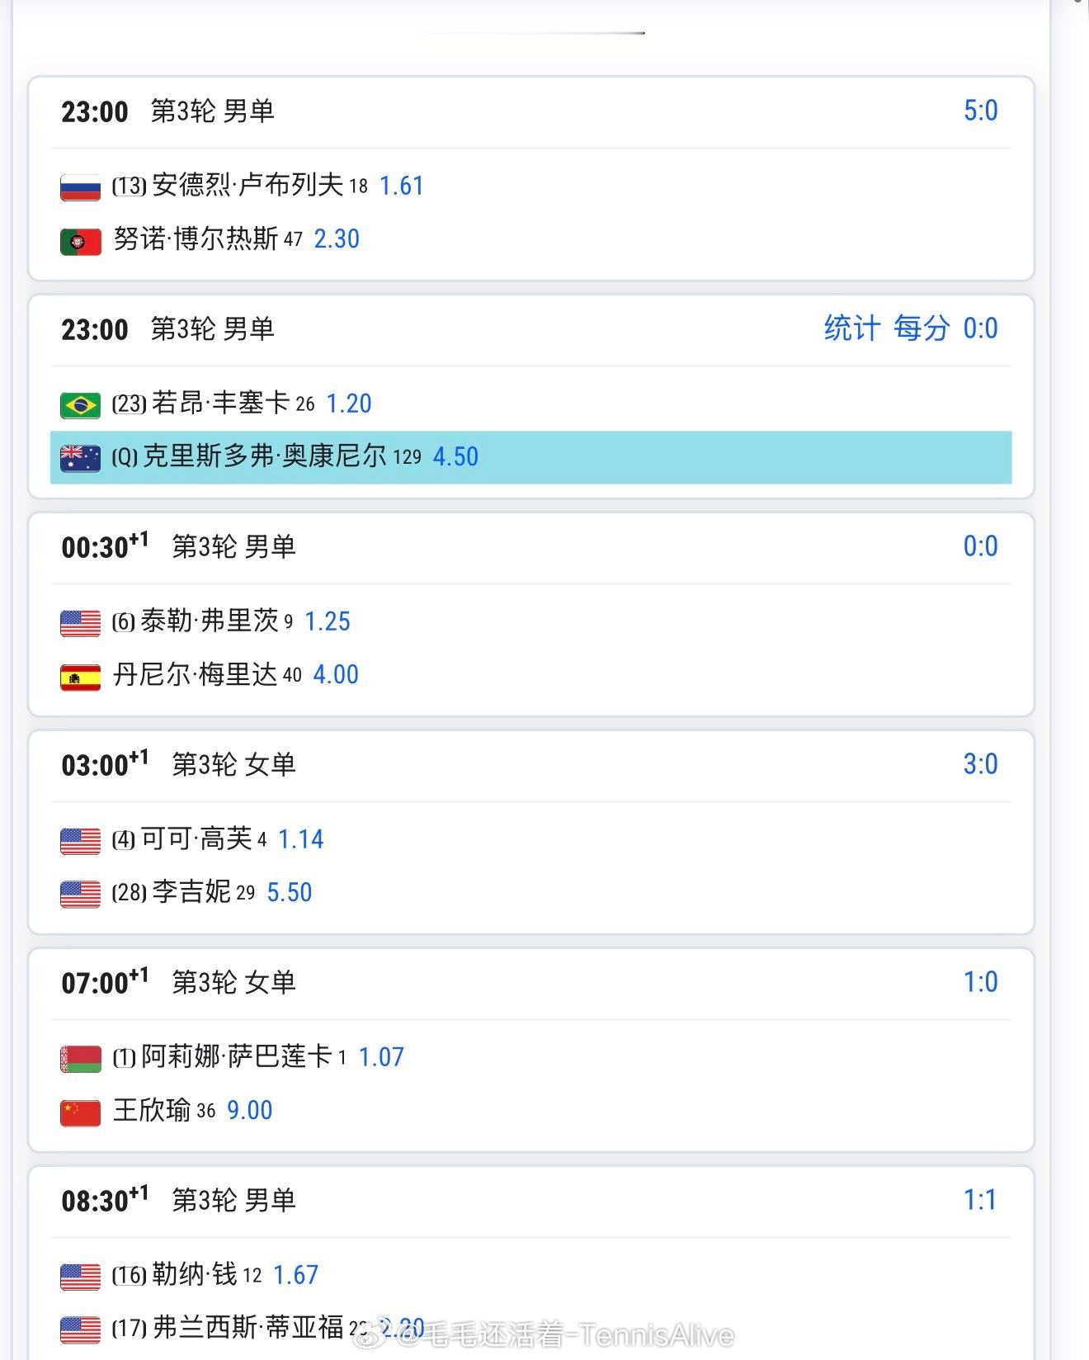1089x1360 pixels.
Task: Click the Australia flag beside 克里斯多弗·奥康尼尔
Action: tap(81, 458)
